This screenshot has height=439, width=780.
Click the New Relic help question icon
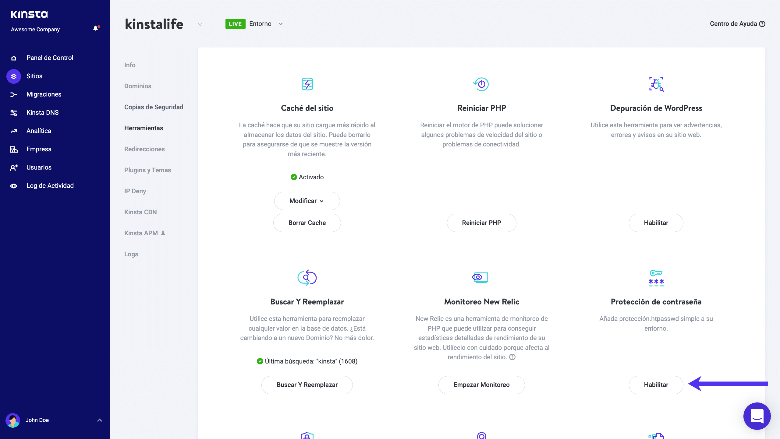pos(512,357)
